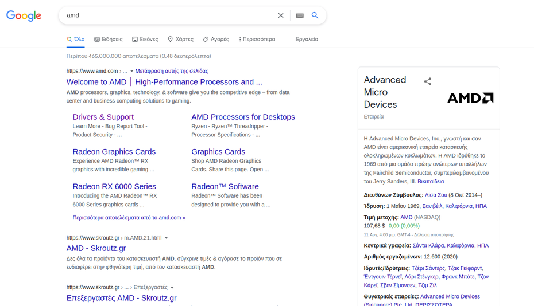Clear the search box text

coord(281,15)
